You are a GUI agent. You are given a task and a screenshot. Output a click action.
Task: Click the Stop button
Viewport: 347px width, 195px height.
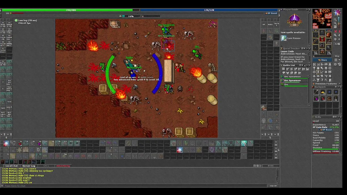tap(337, 56)
